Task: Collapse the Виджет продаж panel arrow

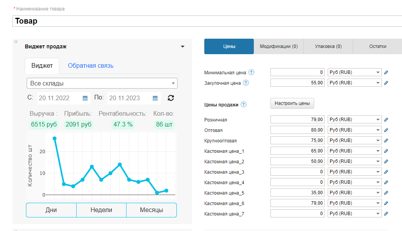Action: coord(183,47)
